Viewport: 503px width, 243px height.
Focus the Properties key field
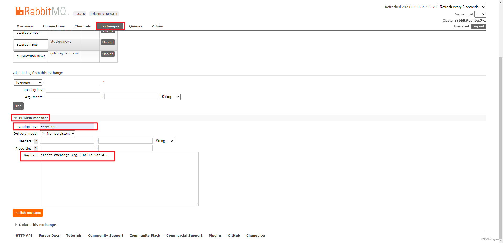67,148
